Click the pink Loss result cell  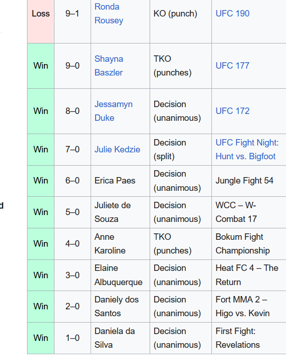click(41, 22)
